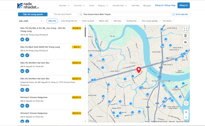Image resolution: width=205 pixels, height=126 pixels.
Task: Zoom out the map with minus button
Action: point(186,117)
